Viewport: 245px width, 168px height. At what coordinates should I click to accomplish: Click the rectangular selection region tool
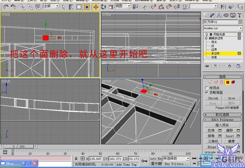tap(79, 7)
